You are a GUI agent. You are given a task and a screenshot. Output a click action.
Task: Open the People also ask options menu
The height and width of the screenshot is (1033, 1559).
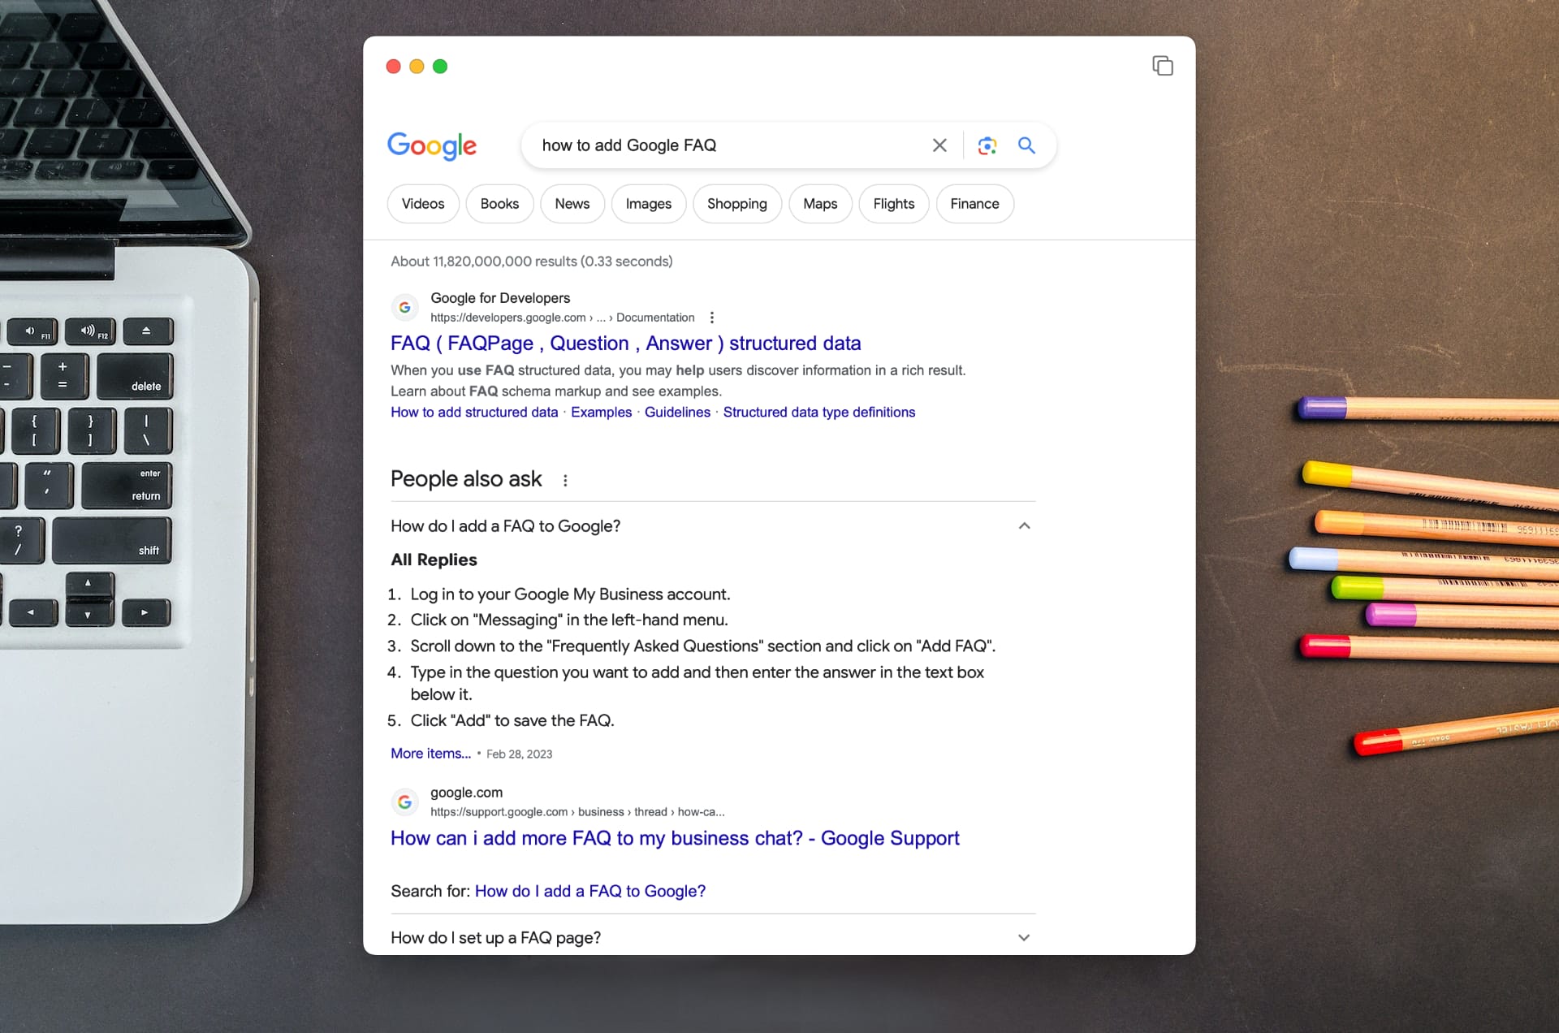point(566,480)
